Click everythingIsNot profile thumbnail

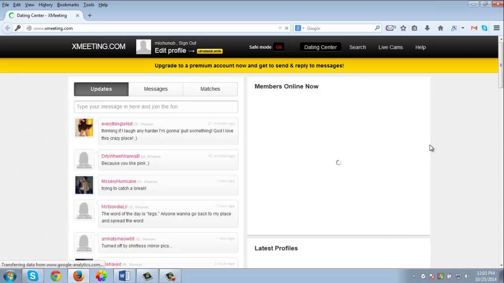coord(84,128)
